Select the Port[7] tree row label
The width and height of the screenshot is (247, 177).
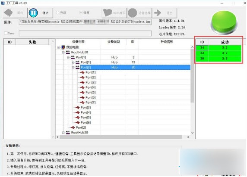pyautogui.click(x=90, y=102)
